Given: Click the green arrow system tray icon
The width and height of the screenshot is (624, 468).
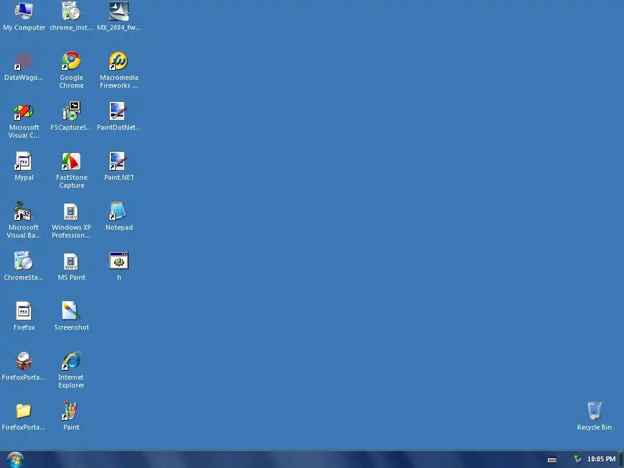Looking at the screenshot, I should click(578, 459).
